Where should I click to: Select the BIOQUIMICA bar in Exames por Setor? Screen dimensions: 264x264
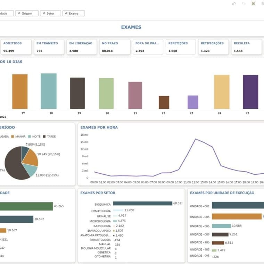pyautogui.click(x=142, y=204)
